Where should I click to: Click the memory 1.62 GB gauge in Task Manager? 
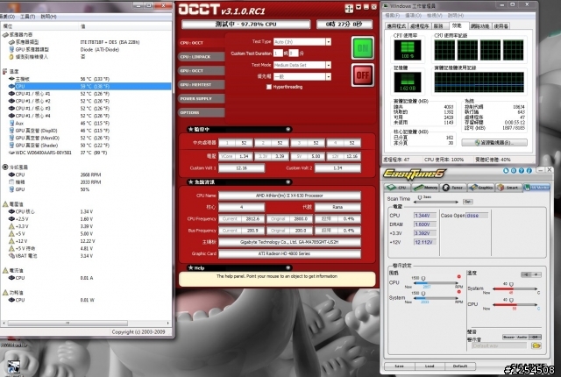(407, 82)
